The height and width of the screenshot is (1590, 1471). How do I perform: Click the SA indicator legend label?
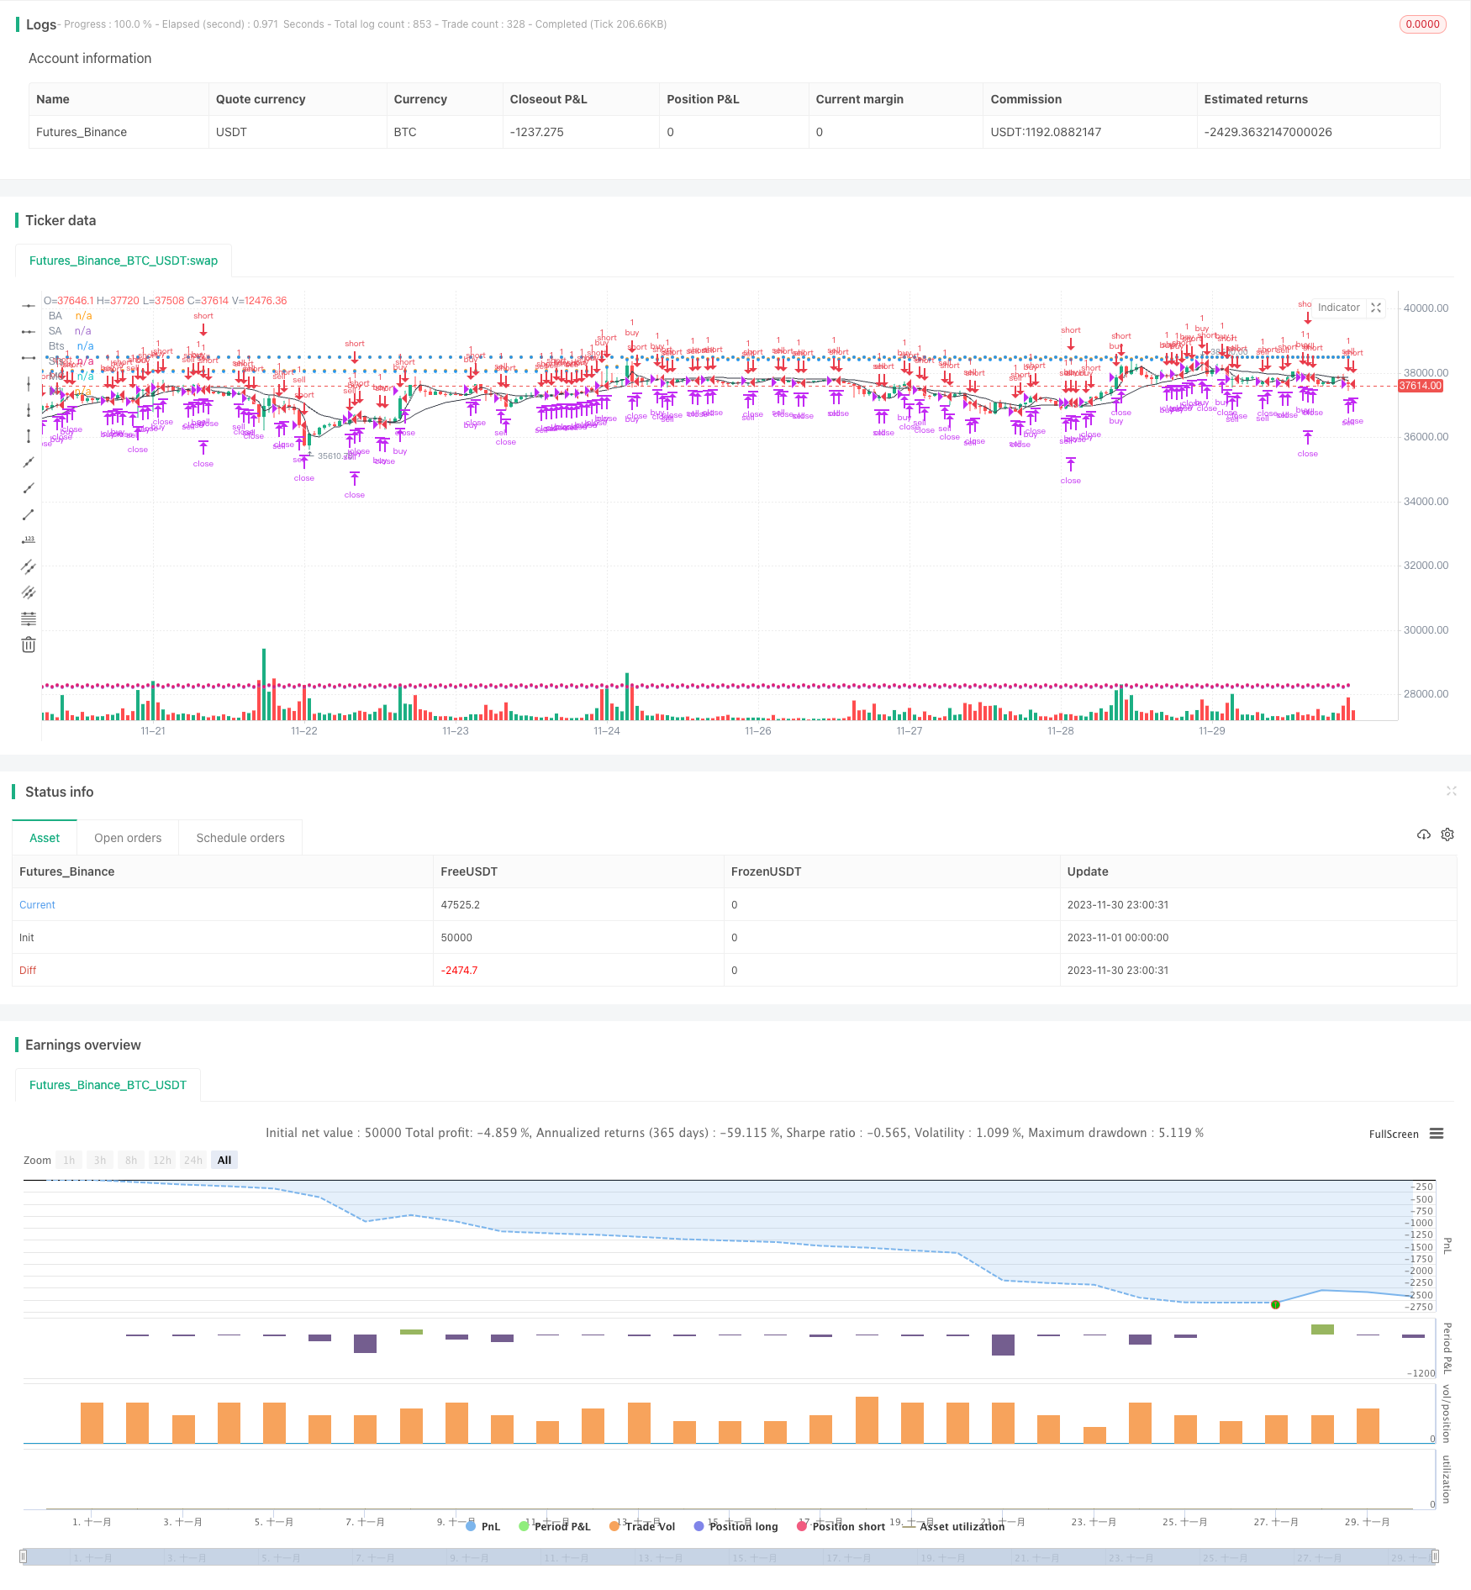pyautogui.click(x=55, y=331)
